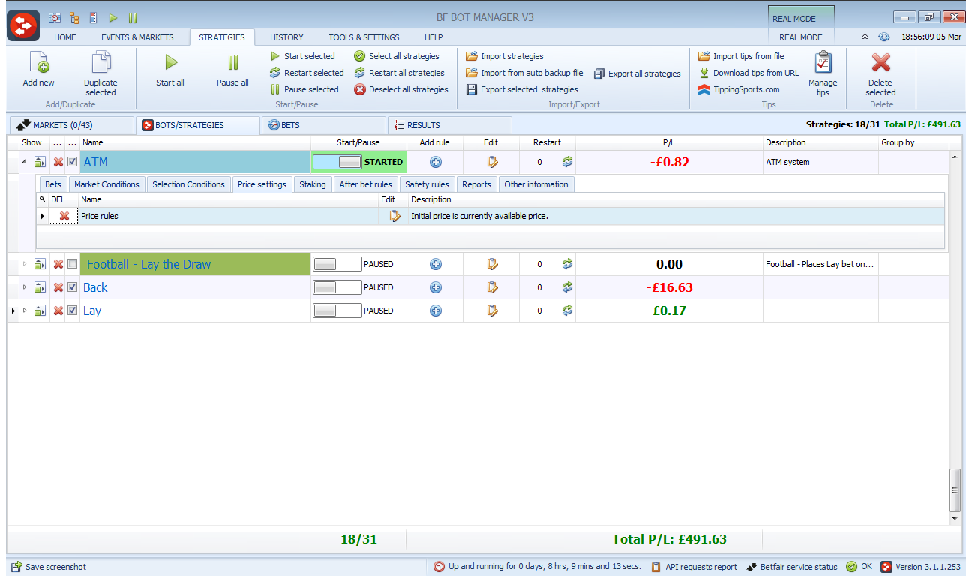
Task: Expand the Lay strategy row
Action: (24, 310)
